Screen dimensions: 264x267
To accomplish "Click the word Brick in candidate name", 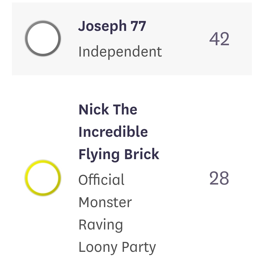I will pos(142,154).
